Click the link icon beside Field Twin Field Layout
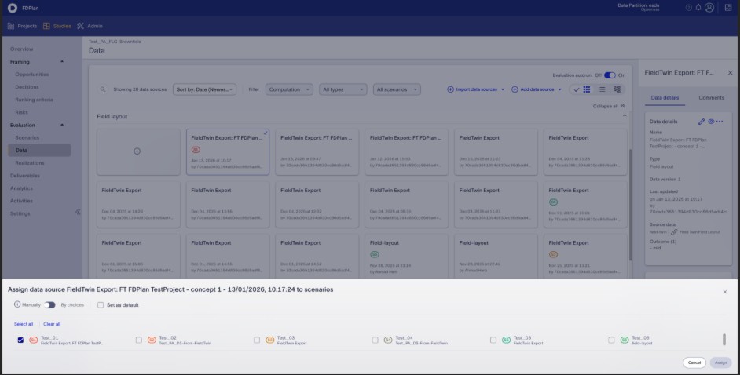The width and height of the screenshot is (740, 375). pos(674,232)
